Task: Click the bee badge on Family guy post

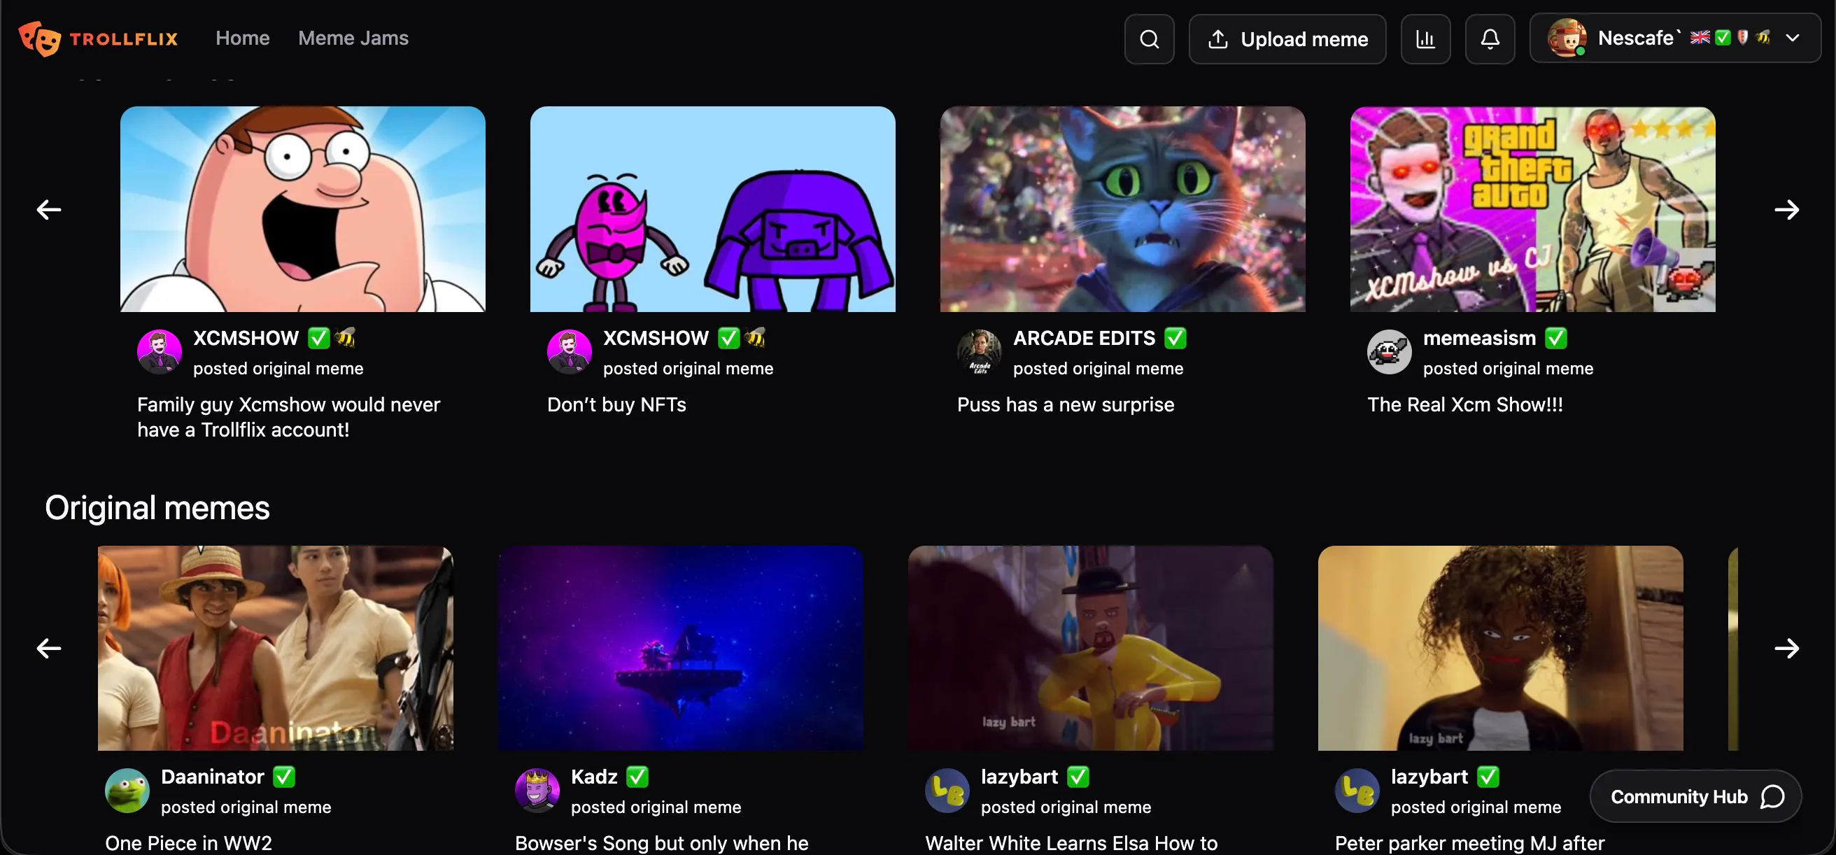Action: (x=345, y=337)
